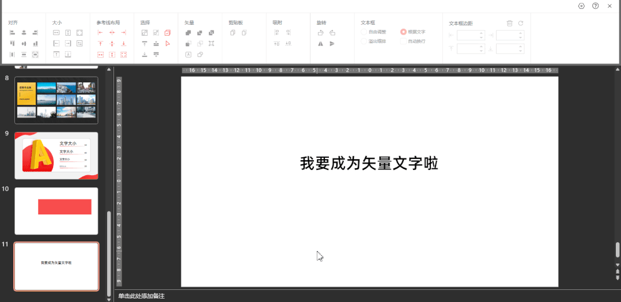Image resolution: width=621 pixels, height=302 pixels.
Task: Enable the 自动换行 checkbox
Action: pos(403,41)
